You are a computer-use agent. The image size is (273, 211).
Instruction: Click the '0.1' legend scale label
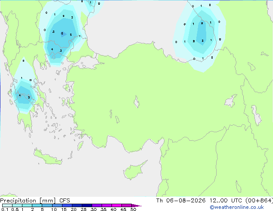5,209
